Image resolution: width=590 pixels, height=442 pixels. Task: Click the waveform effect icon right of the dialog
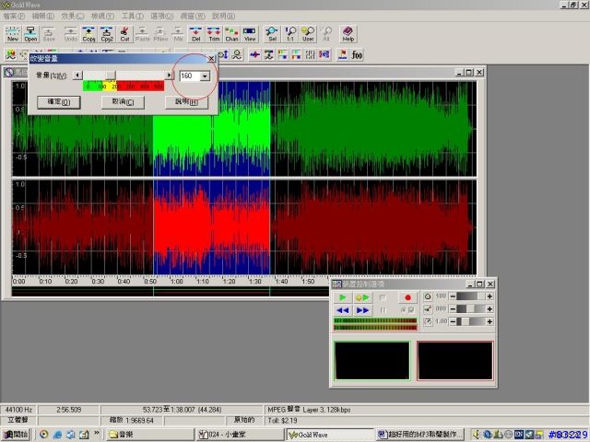(255, 55)
